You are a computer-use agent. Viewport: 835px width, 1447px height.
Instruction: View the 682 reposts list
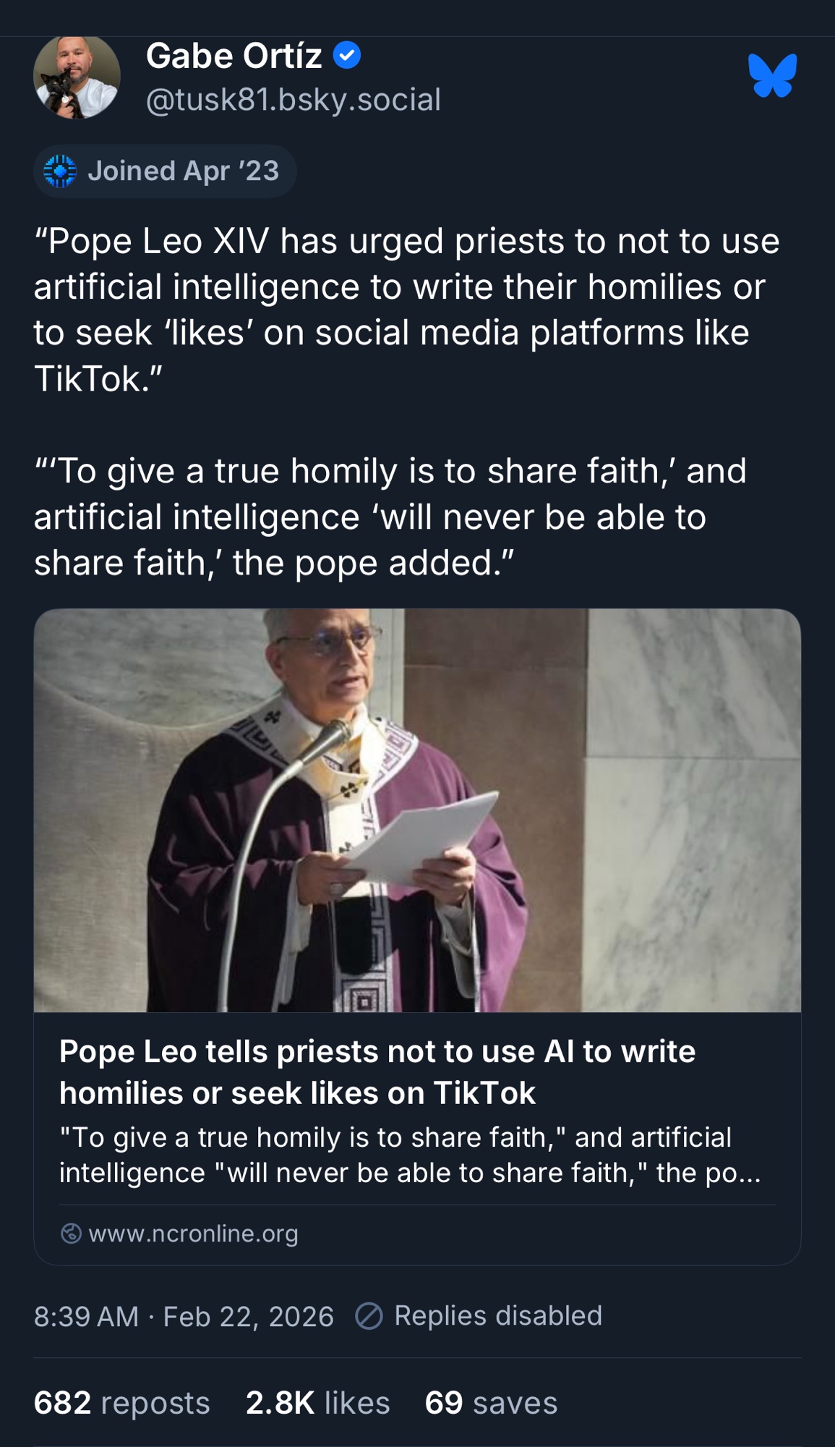[x=121, y=1402]
